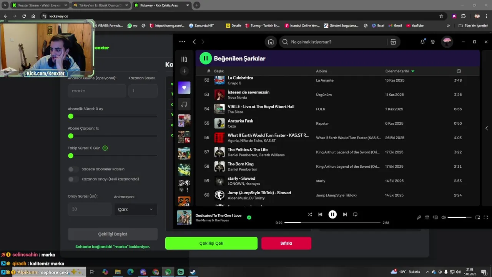Viewport: 492px width, 277px height.
Task: Expand Spotify right panel arrow
Action: tap(487, 128)
